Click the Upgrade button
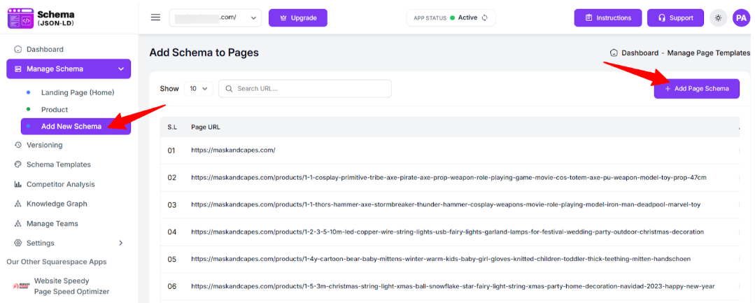The height and width of the screenshot is (303, 755). click(x=297, y=17)
